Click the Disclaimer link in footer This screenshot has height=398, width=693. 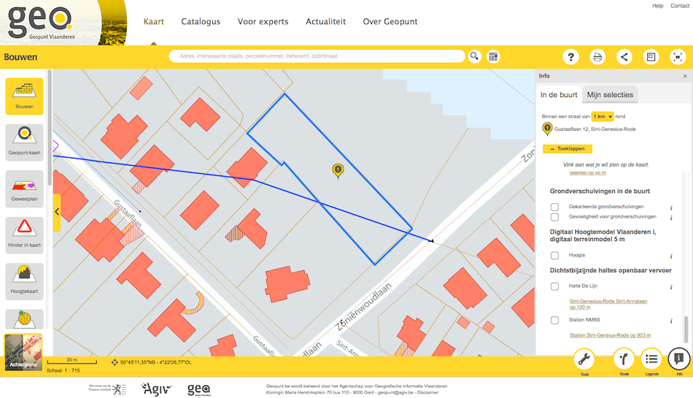point(427,392)
